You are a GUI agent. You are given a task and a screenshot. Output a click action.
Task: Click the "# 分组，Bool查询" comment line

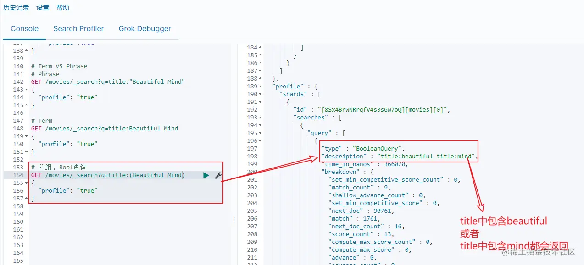pos(59,168)
